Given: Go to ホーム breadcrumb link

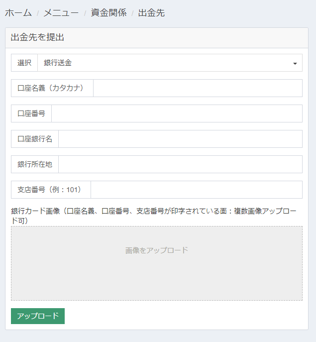Looking at the screenshot, I should click(18, 12).
